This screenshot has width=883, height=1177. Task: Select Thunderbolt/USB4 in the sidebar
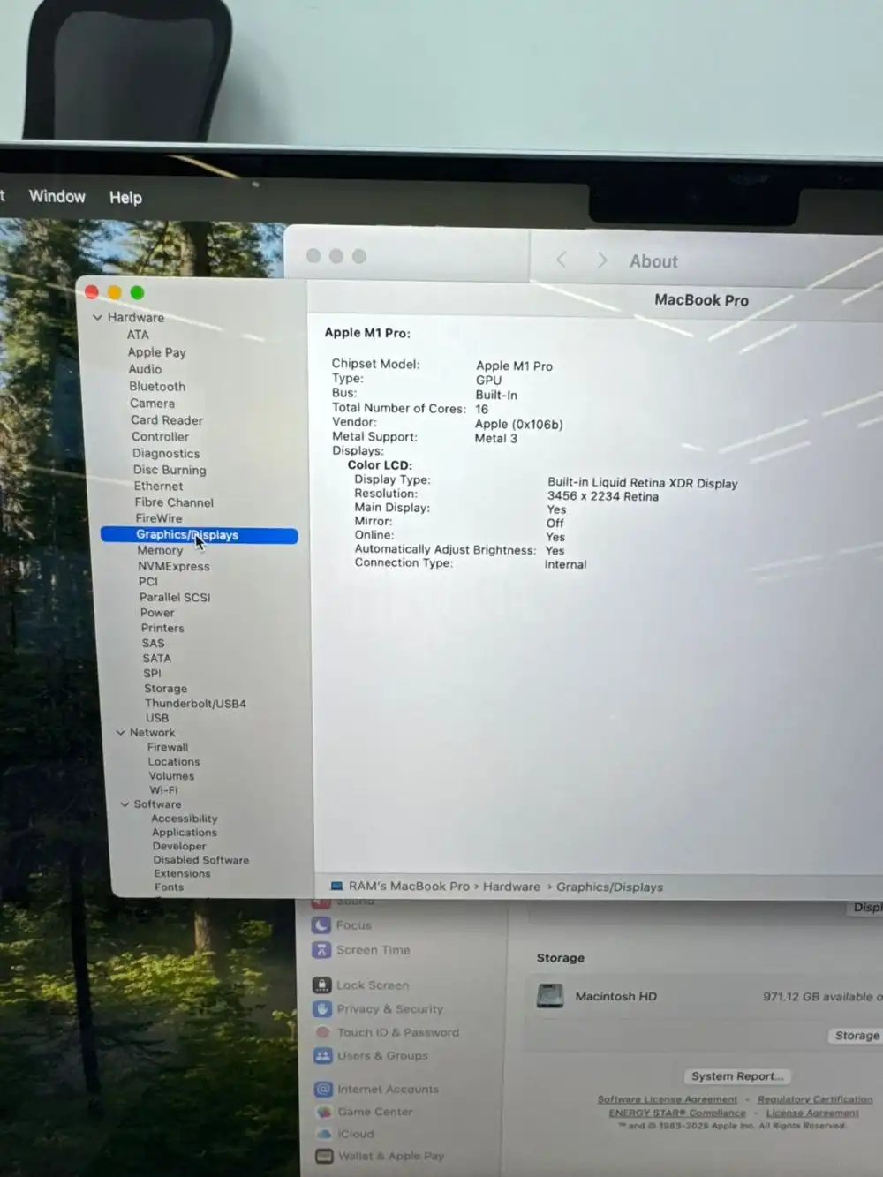coord(195,704)
